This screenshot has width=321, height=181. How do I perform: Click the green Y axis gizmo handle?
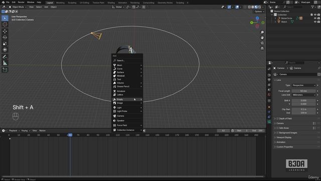[x=252, y=23]
